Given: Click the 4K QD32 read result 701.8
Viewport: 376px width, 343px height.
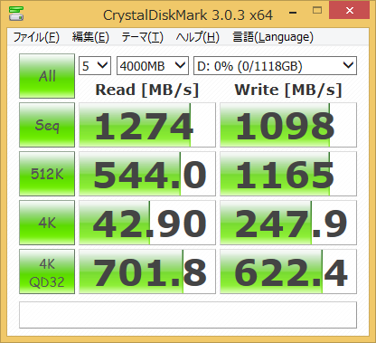Looking at the screenshot, I should coord(147,272).
